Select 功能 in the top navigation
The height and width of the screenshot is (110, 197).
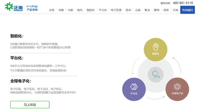[x=70, y=10]
